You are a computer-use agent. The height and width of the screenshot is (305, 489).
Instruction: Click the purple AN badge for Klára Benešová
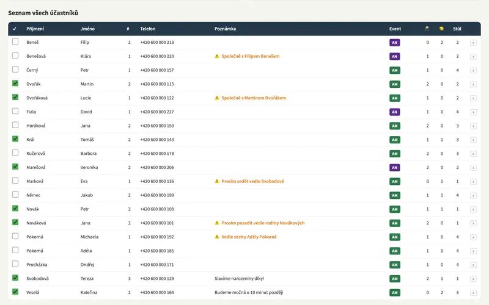click(x=394, y=56)
